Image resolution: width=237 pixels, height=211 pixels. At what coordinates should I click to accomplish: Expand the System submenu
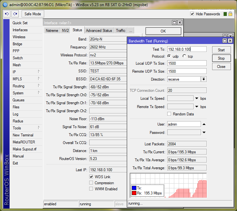point(39,92)
